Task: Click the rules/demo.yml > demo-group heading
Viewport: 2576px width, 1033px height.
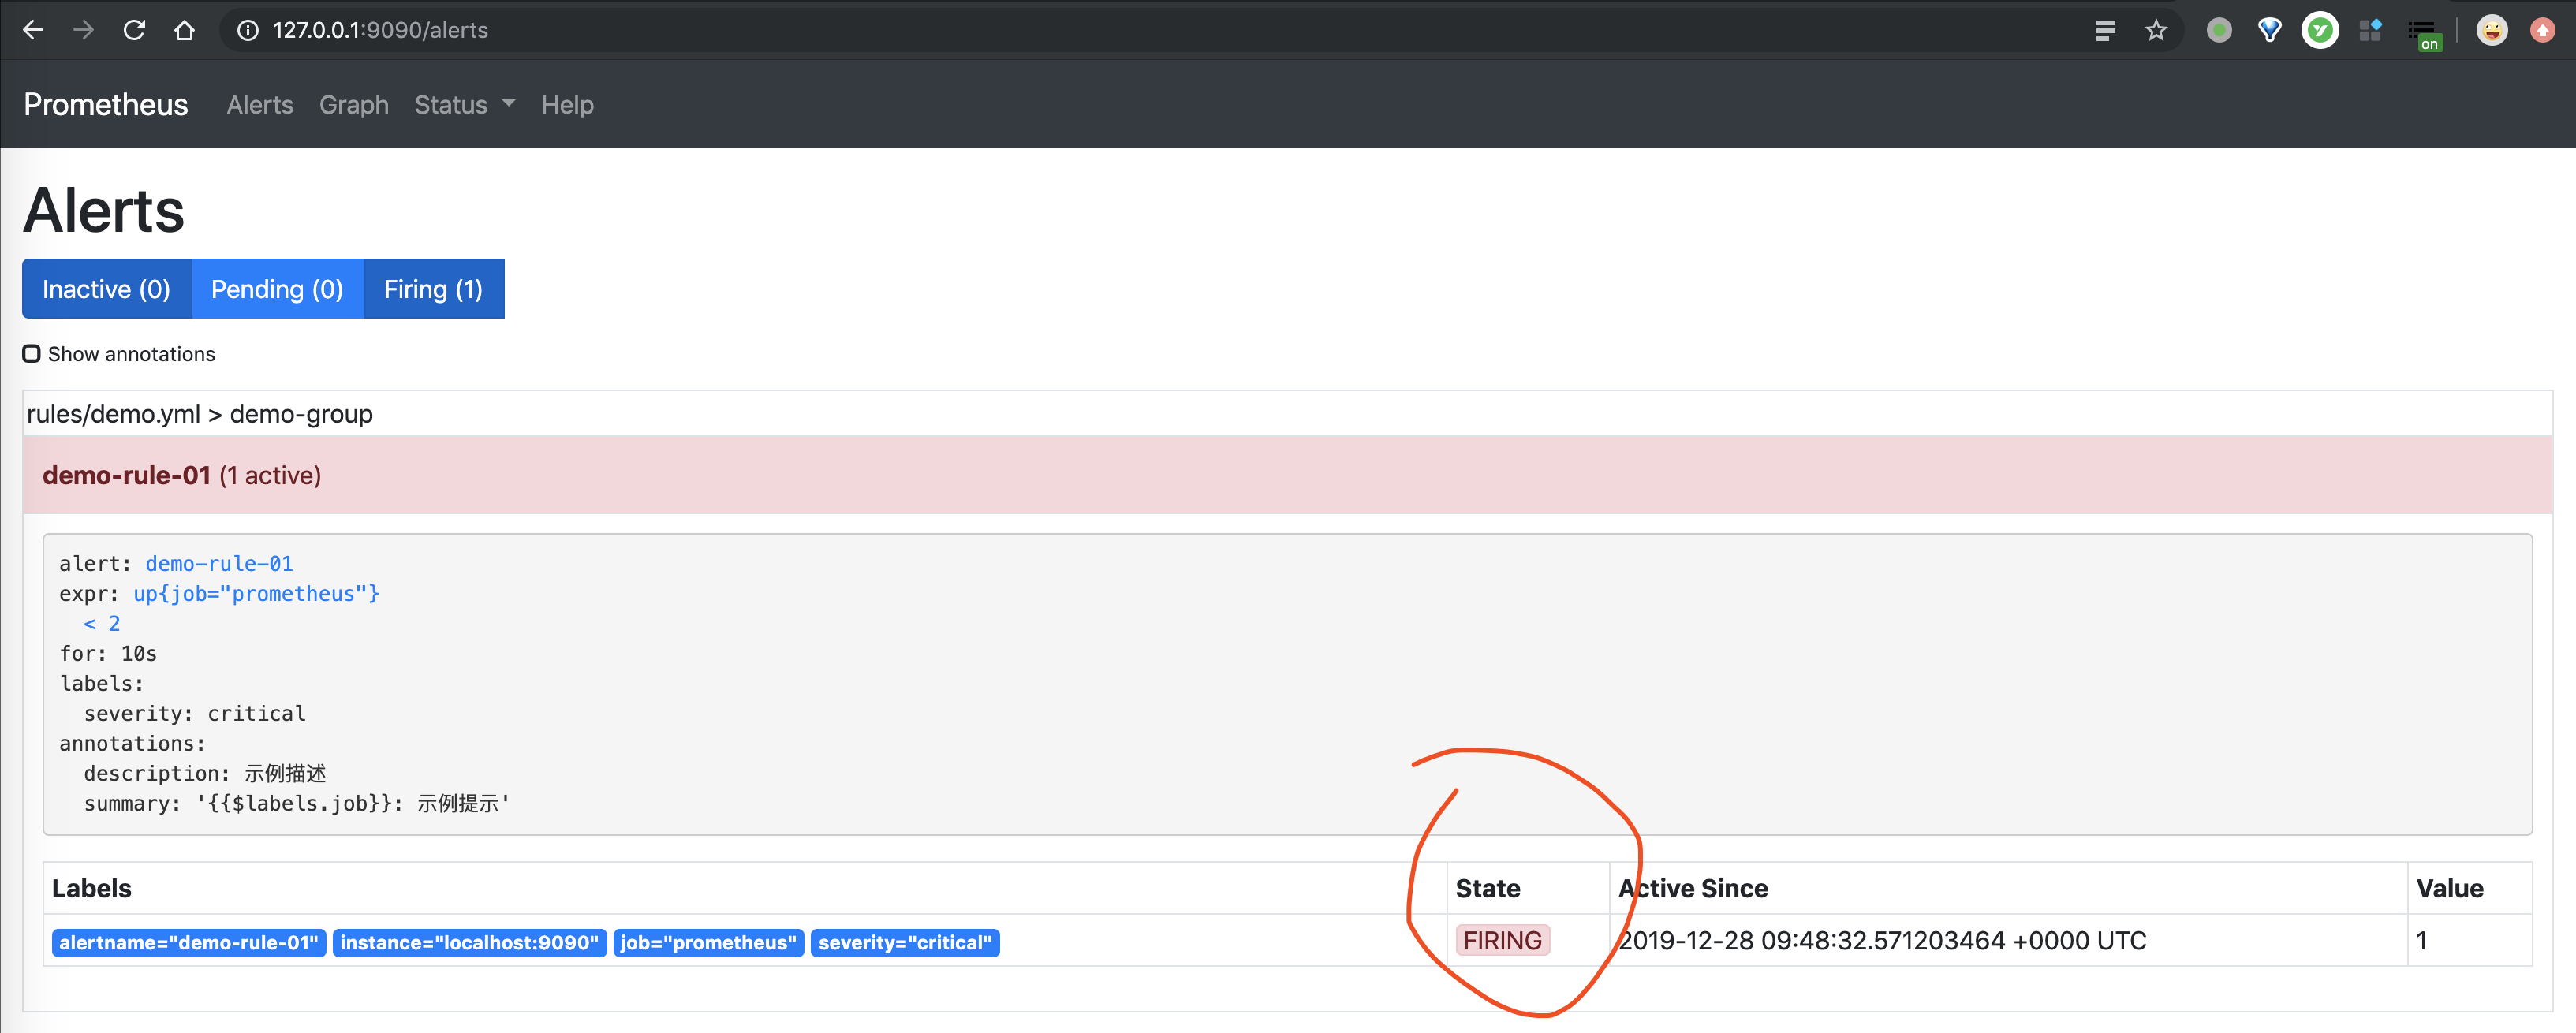Action: pyautogui.click(x=200, y=413)
